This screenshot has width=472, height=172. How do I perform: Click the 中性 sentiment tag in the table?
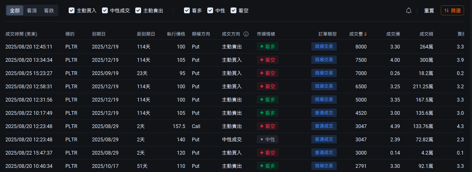point(268,140)
